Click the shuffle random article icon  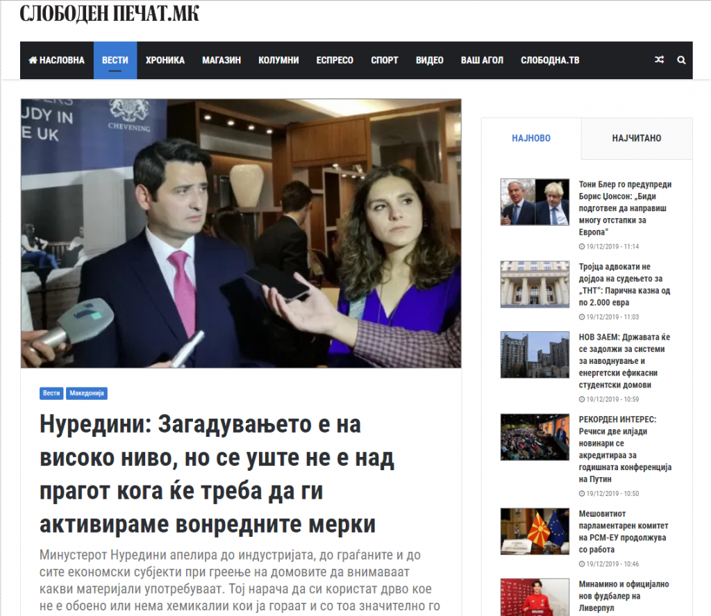point(659,60)
